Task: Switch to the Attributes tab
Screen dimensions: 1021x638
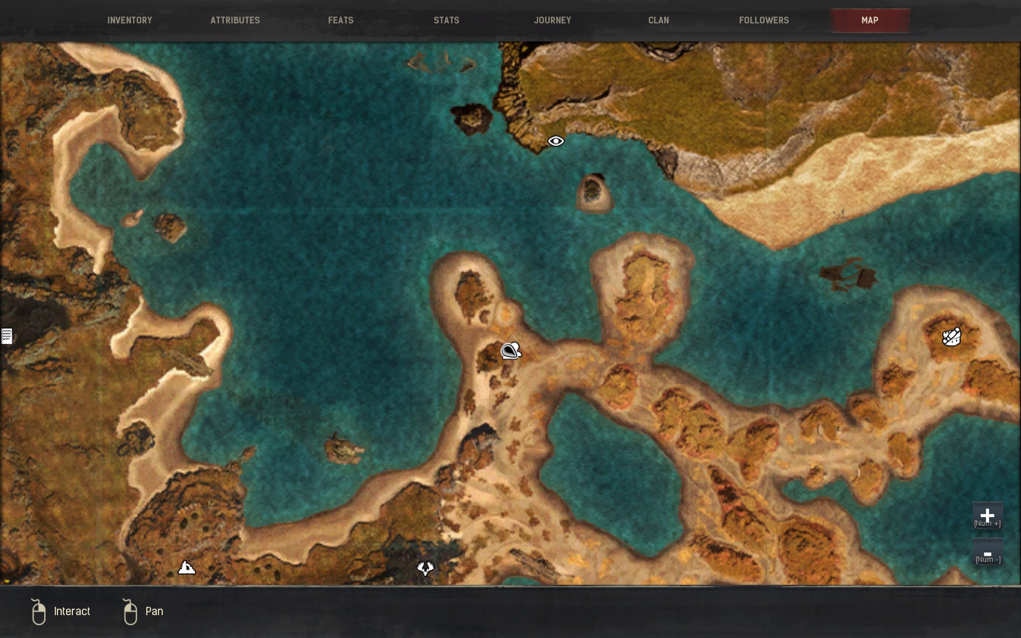Action: 235,20
